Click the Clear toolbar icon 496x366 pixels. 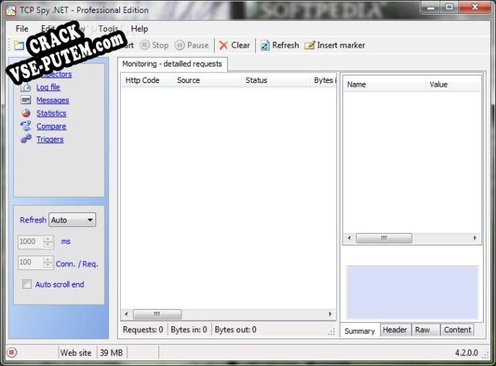pyautogui.click(x=224, y=45)
